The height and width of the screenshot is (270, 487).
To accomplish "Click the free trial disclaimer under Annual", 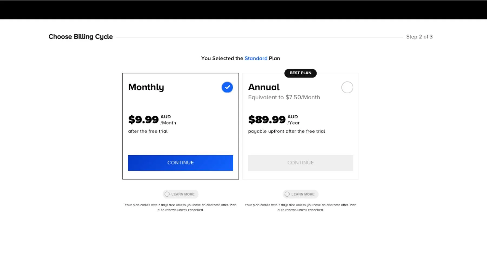I will pyautogui.click(x=300, y=207).
